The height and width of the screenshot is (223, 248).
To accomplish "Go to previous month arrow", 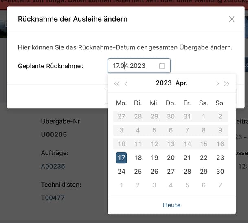I will pyautogui.click(x=126, y=83).
